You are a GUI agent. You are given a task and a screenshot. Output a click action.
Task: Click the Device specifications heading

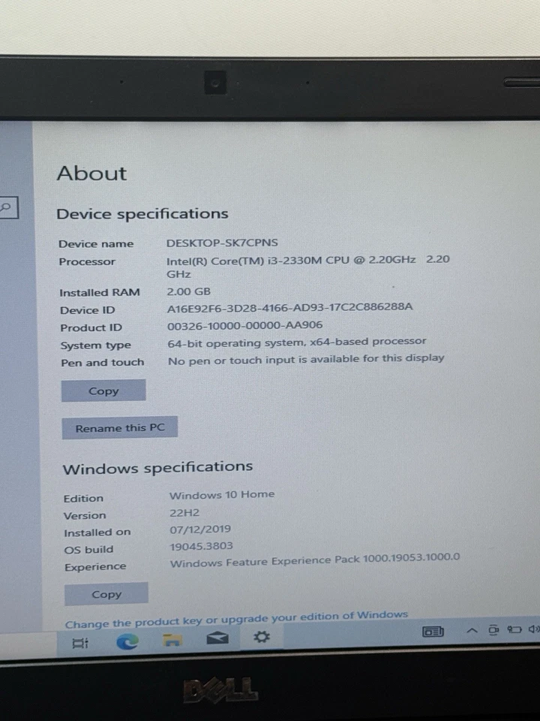(142, 214)
